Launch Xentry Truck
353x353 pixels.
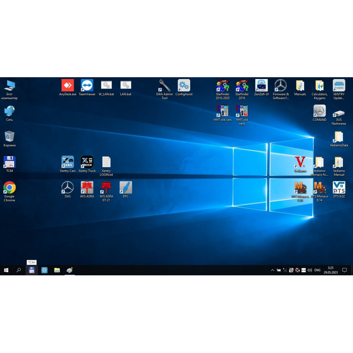click(x=86, y=162)
